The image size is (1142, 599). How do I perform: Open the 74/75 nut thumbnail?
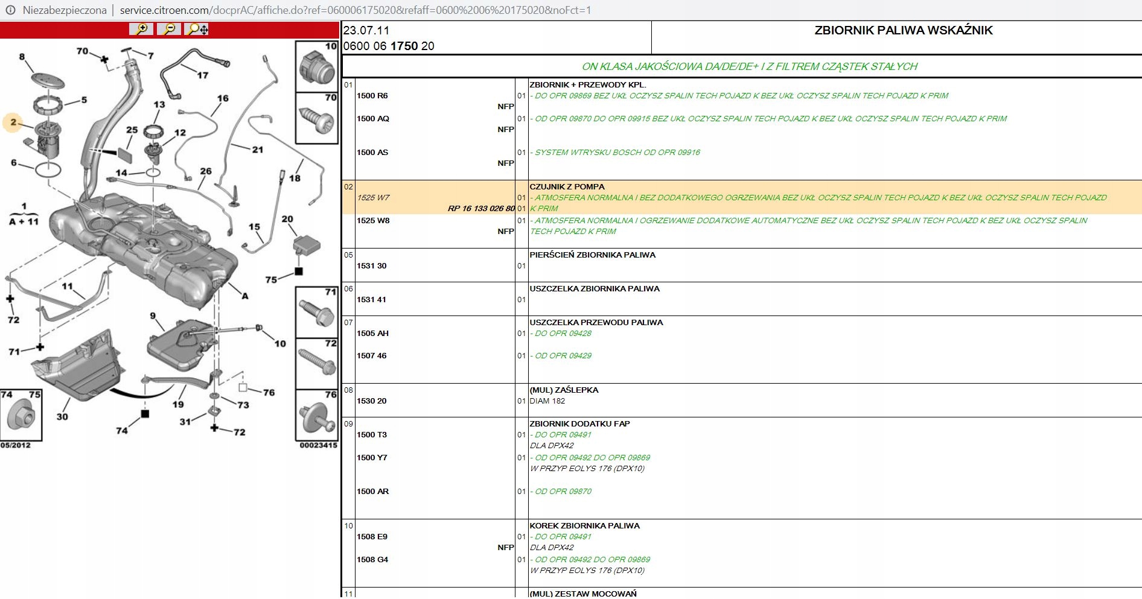(21, 415)
